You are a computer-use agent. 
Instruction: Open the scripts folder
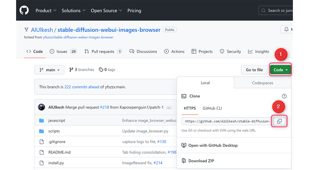[x=54, y=131]
